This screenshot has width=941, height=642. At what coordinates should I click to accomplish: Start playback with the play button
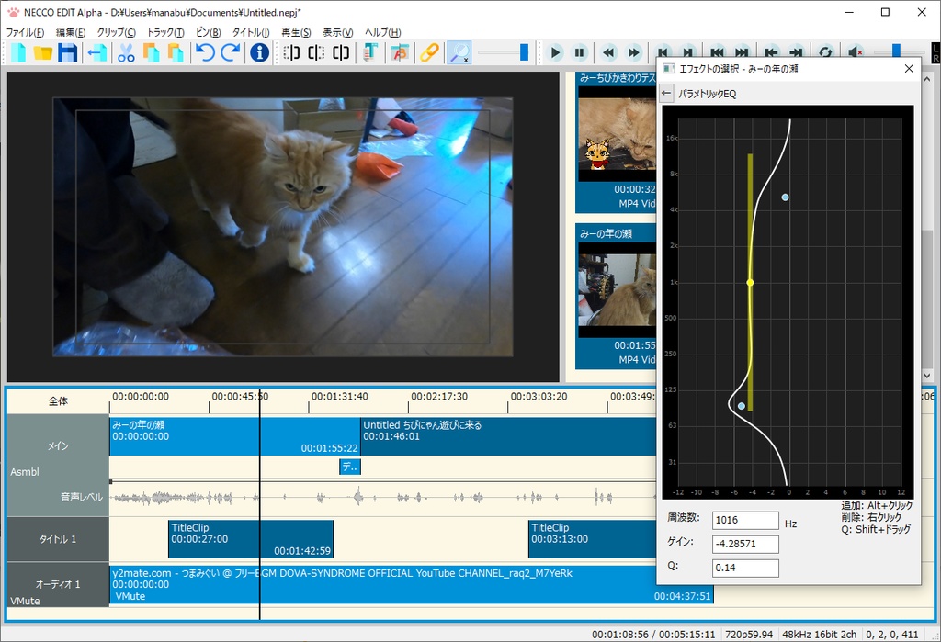coord(556,52)
